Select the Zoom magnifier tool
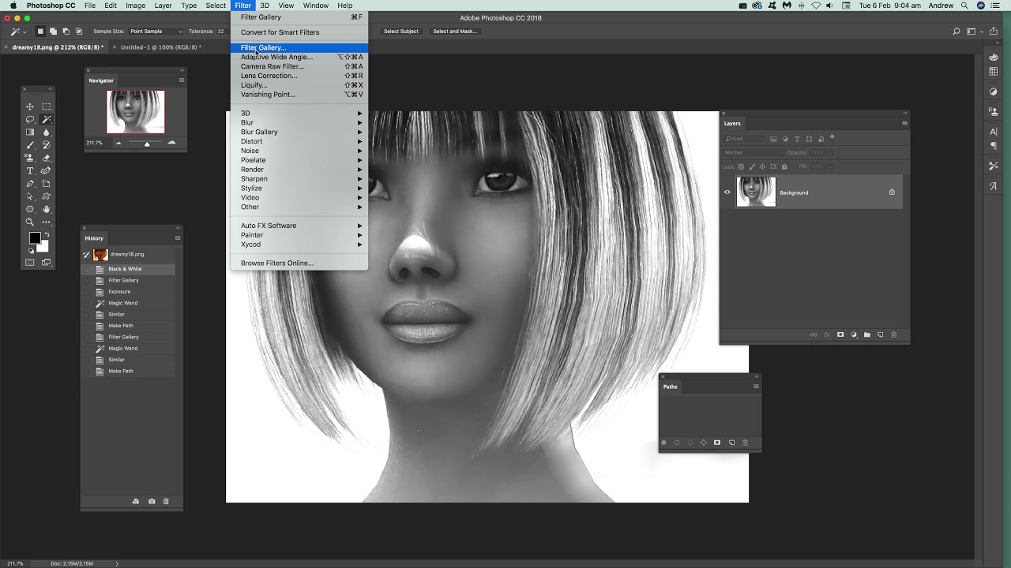 (x=30, y=222)
